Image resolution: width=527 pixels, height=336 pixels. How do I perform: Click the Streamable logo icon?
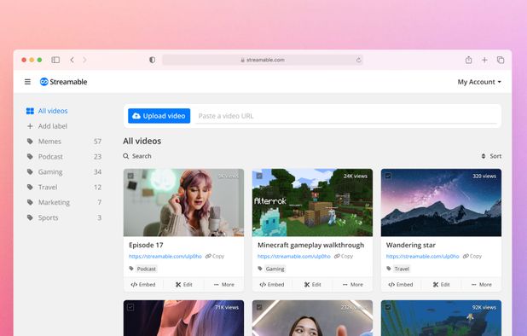pos(44,82)
